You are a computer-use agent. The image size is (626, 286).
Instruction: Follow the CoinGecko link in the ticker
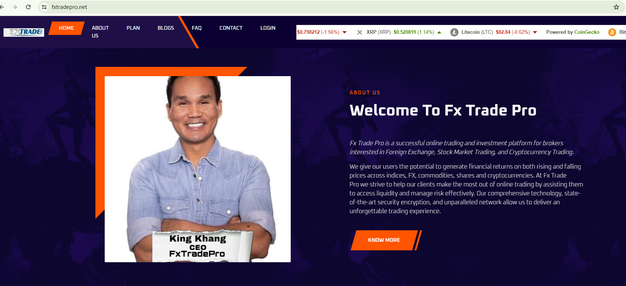587,32
